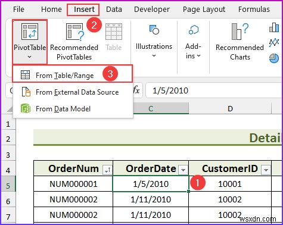Open the Insert ribbon tab
The image size is (283, 225).
pyautogui.click(x=84, y=10)
